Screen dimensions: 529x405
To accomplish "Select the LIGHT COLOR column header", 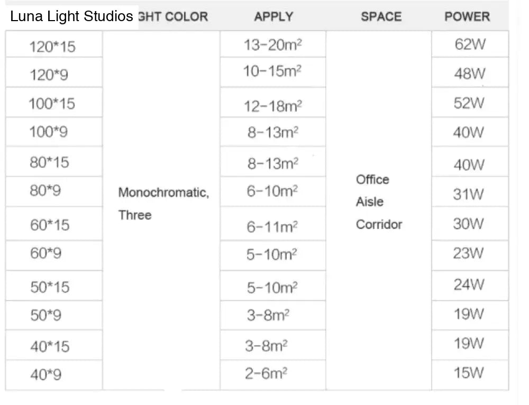I will pos(173,16).
